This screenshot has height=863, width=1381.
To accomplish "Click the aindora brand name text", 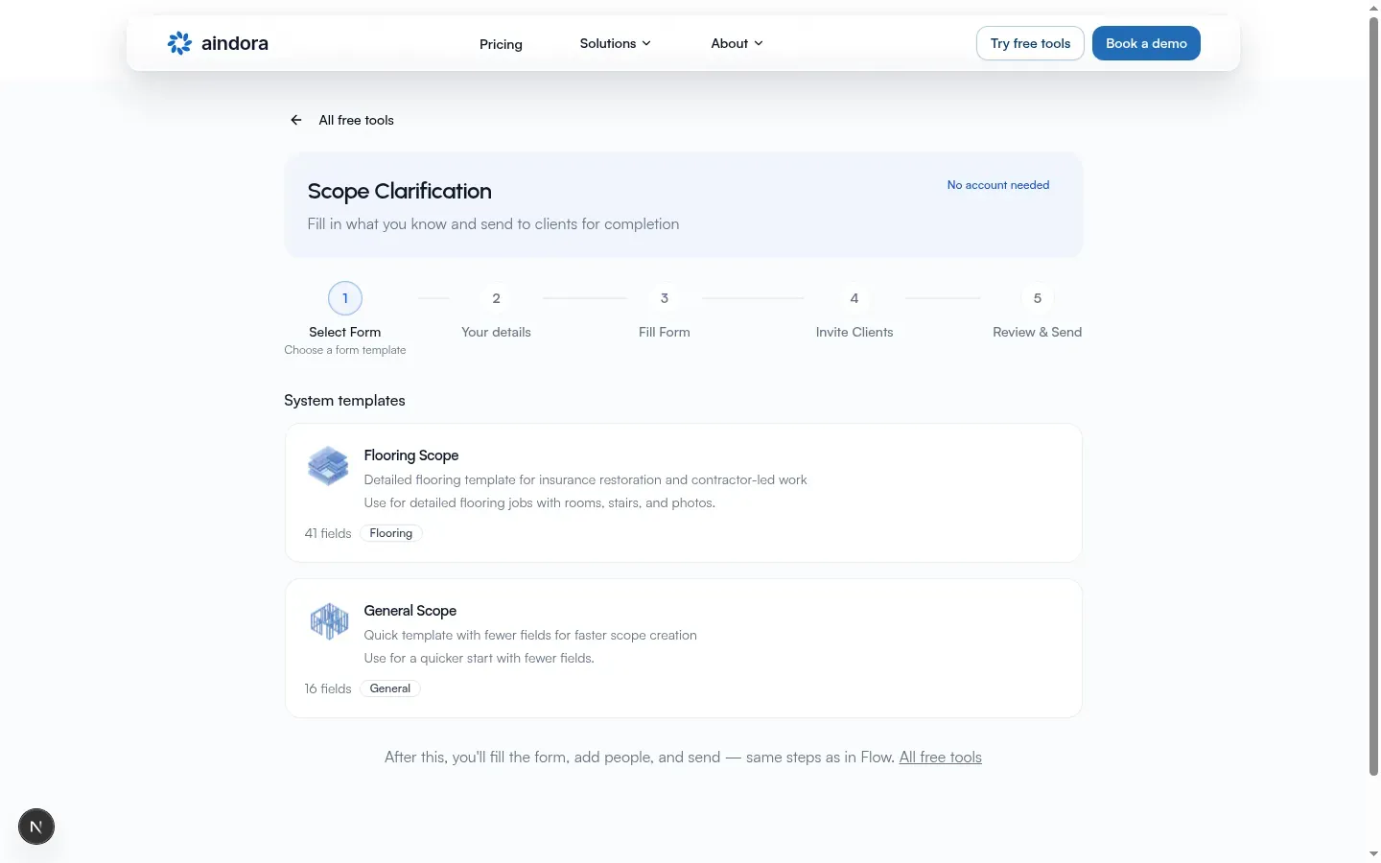I will tap(235, 43).
